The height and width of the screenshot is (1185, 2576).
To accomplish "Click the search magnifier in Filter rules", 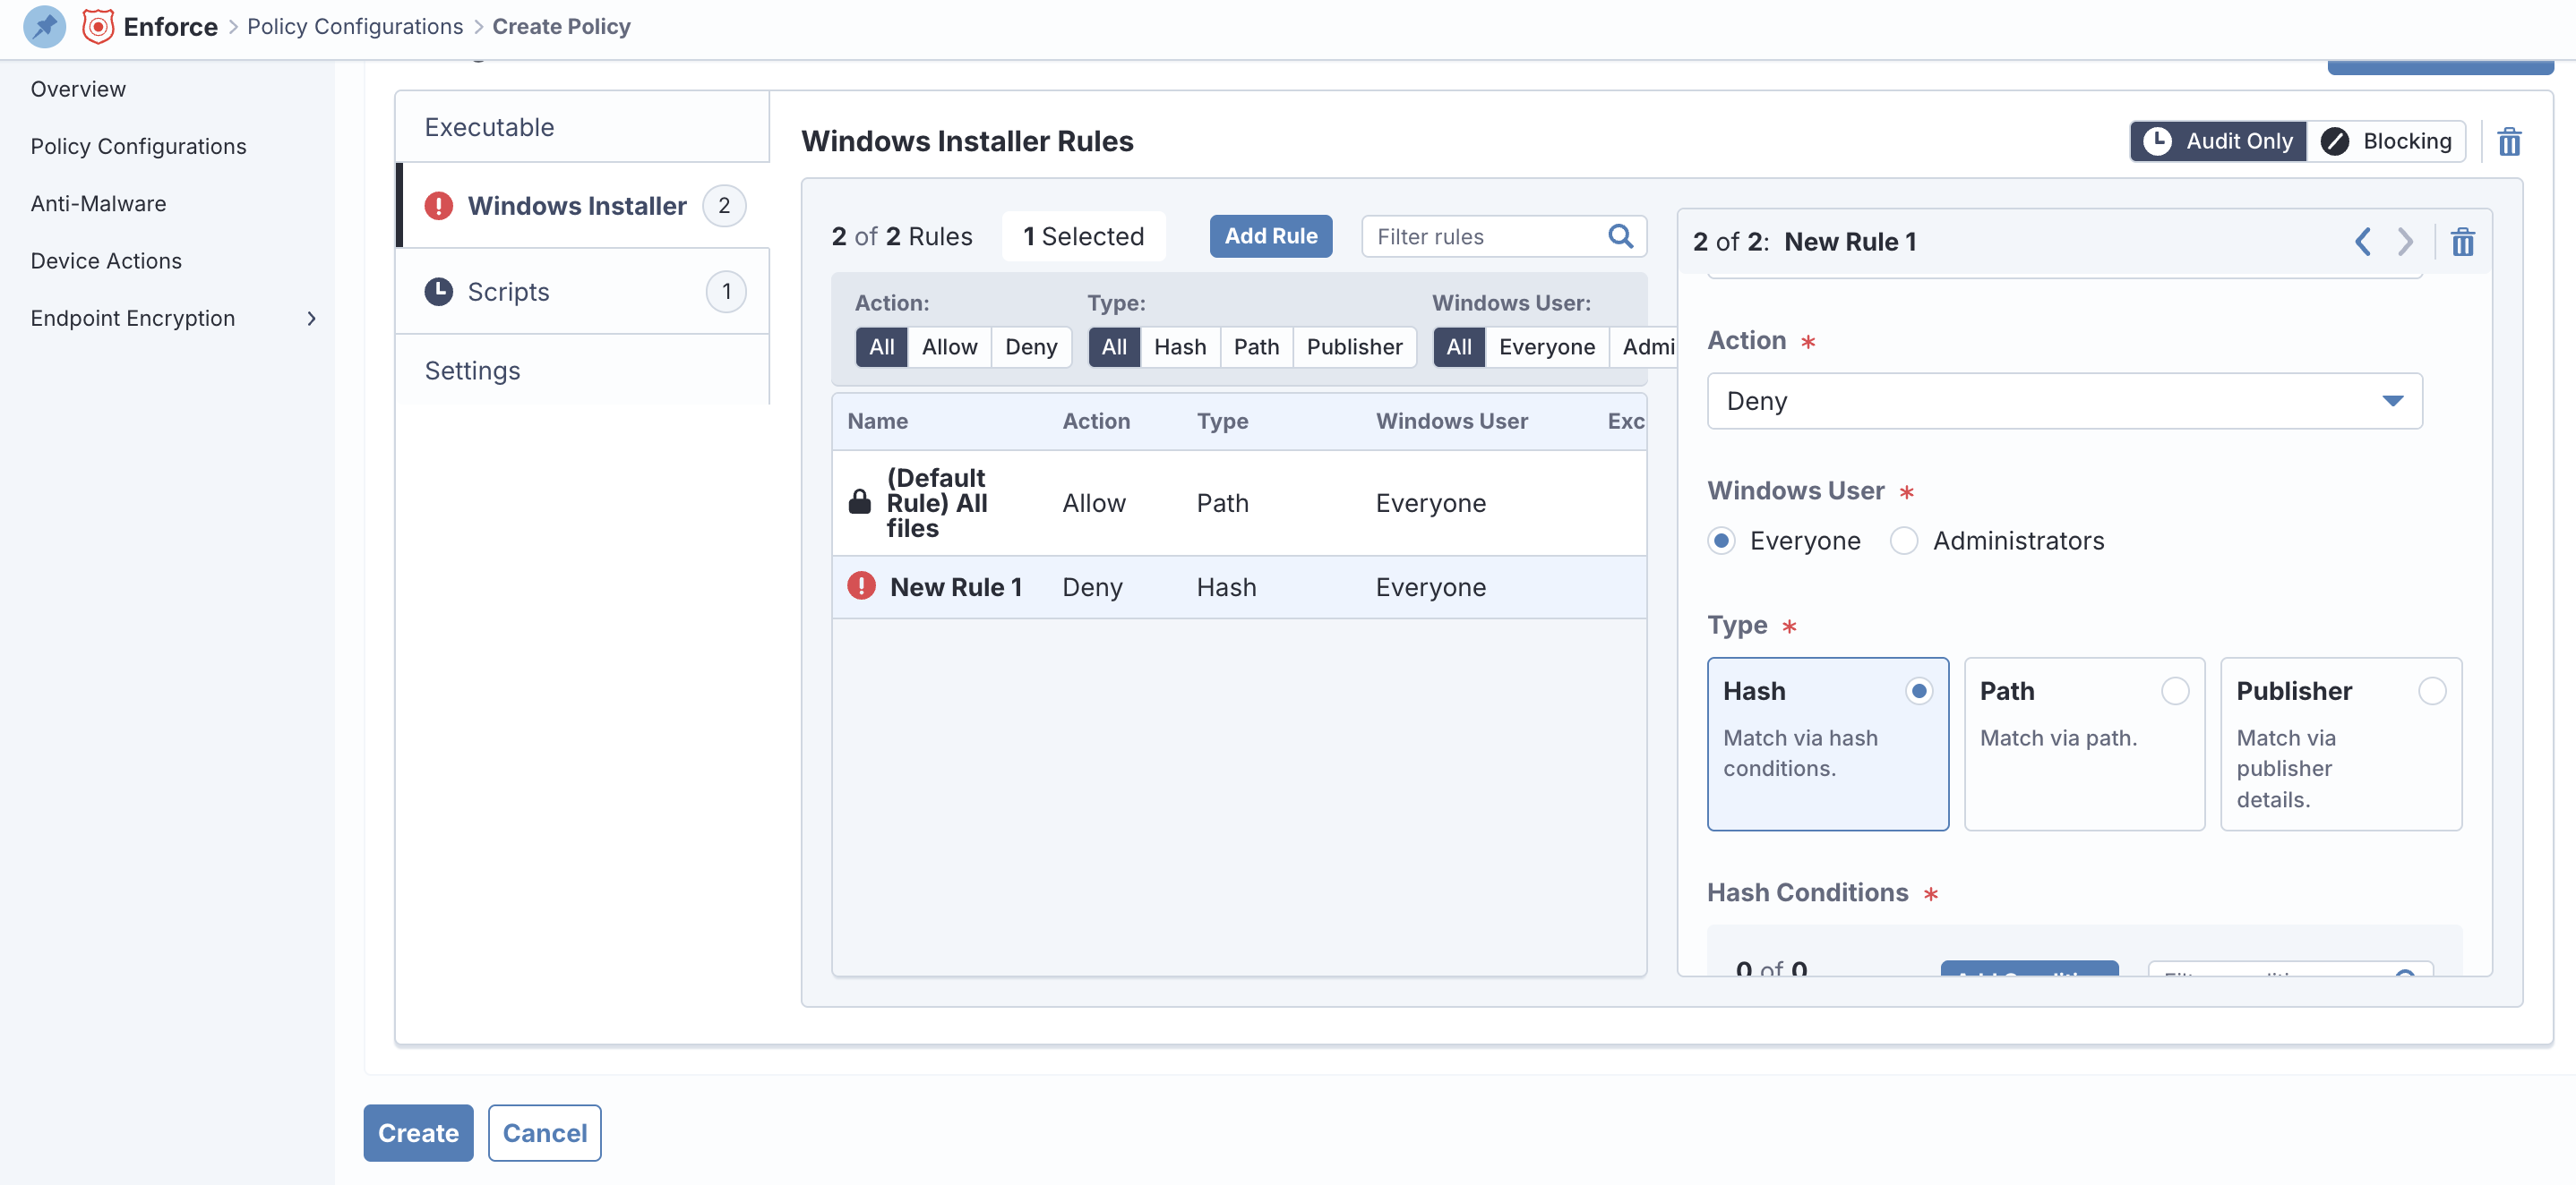I will coord(1620,237).
